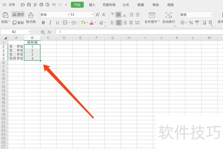The image size is (223, 149).
Task: Toggle Italic formatting
Action: tap(50, 23)
